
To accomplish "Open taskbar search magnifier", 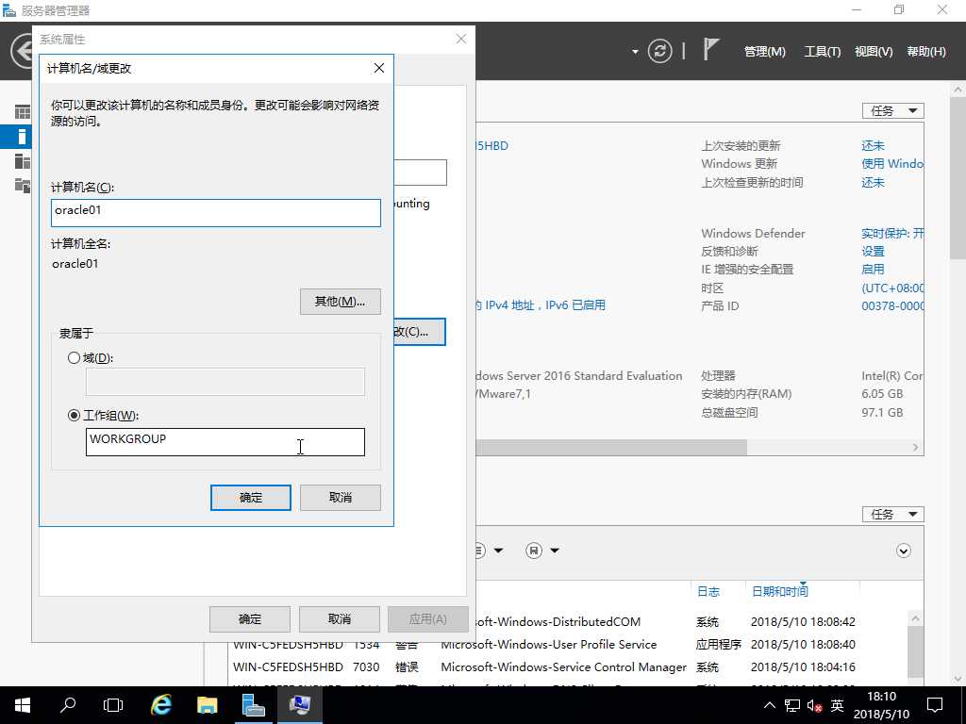I will 68,705.
